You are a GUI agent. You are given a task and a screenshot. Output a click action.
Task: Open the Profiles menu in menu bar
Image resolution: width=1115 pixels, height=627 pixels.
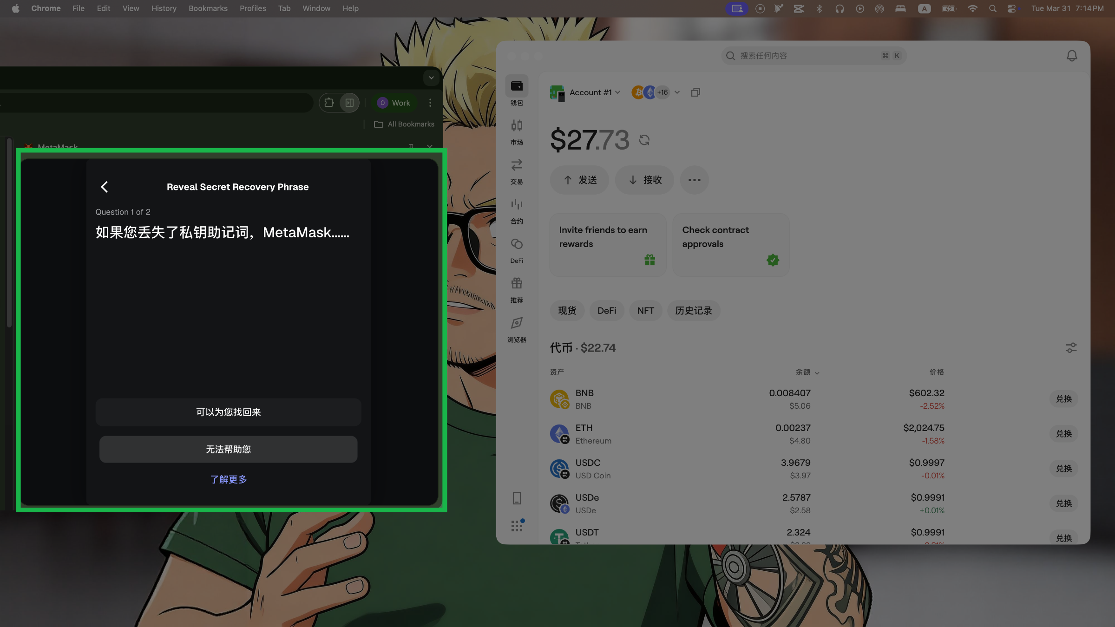pos(253,8)
